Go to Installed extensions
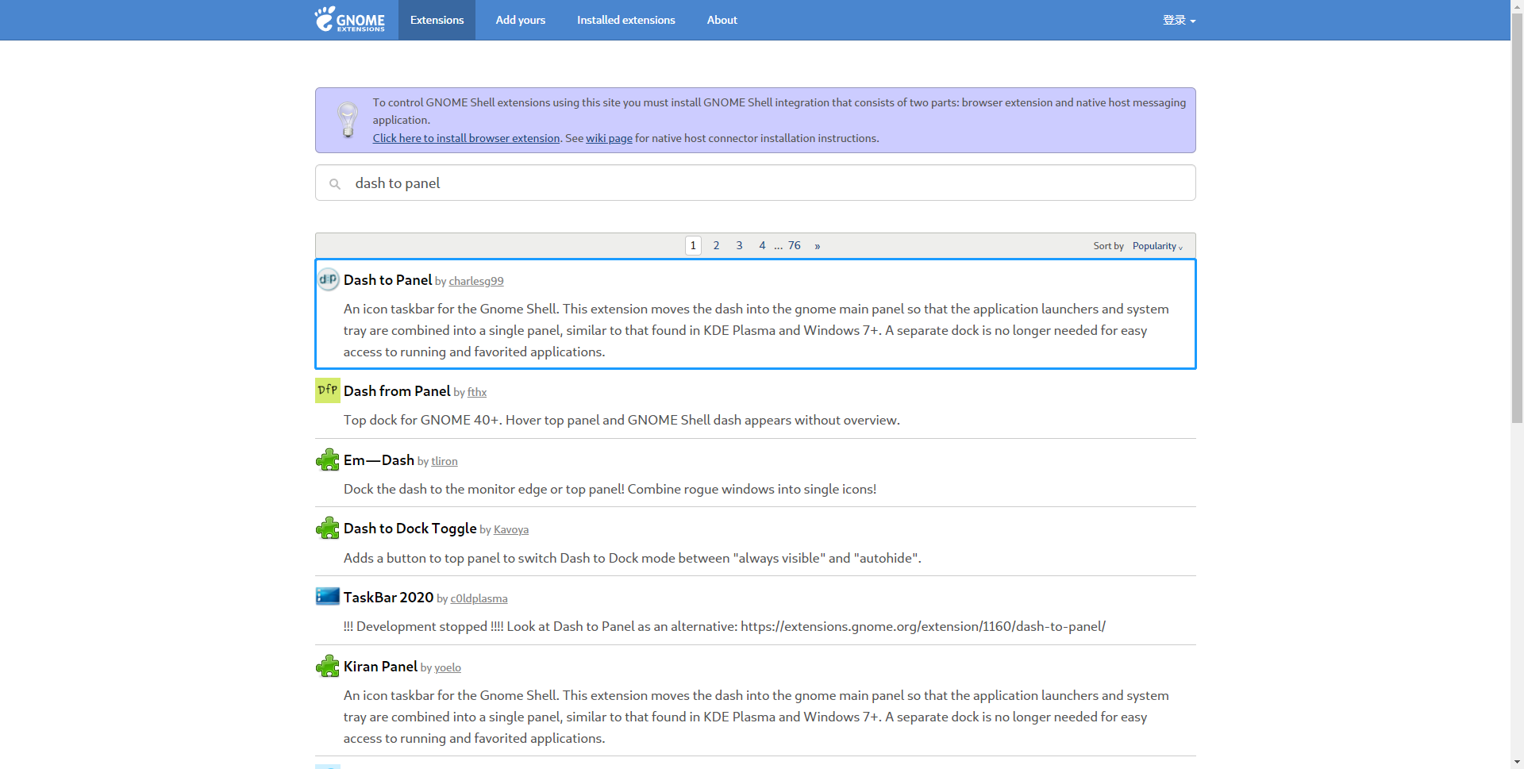The width and height of the screenshot is (1524, 769). pyautogui.click(x=626, y=20)
